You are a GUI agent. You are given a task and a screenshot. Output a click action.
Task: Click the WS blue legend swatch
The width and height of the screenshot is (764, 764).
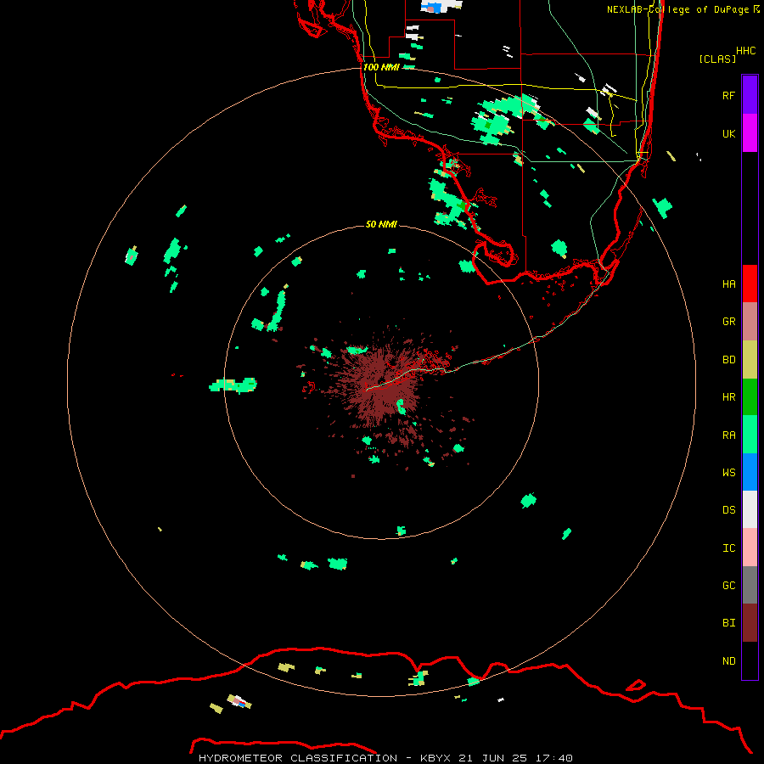[750, 472]
